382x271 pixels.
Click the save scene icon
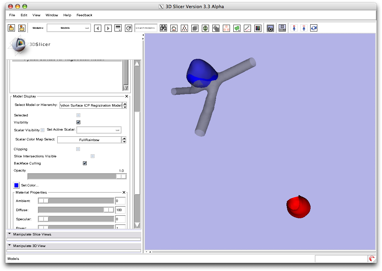[22, 28]
